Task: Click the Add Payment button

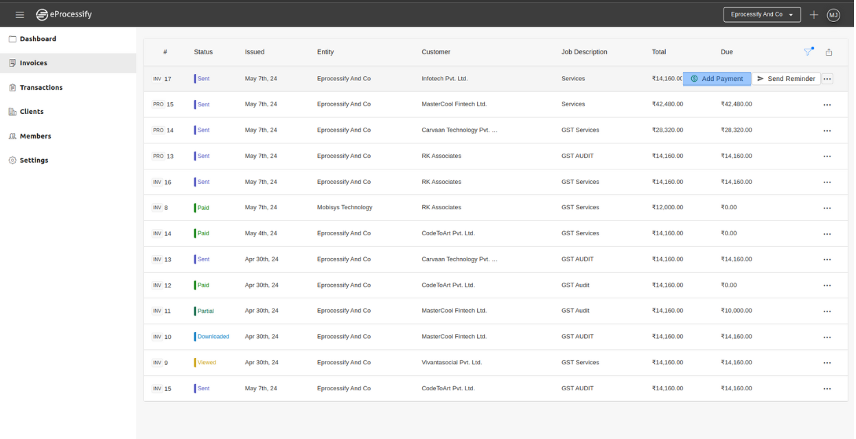Action: click(x=717, y=79)
